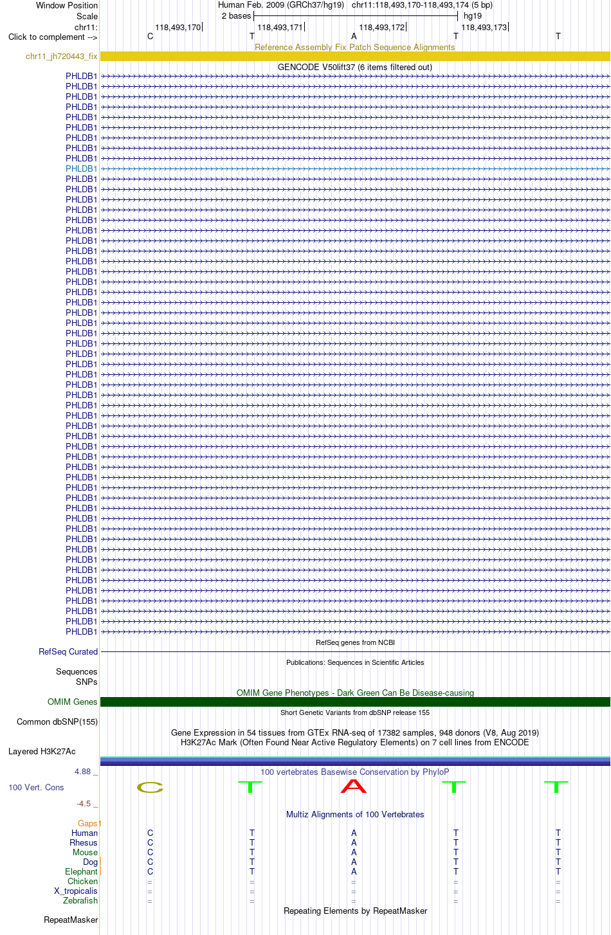The width and height of the screenshot is (611, 935).
Task: Open OMIM Gene Phenotypes track title
Action: 355,693
